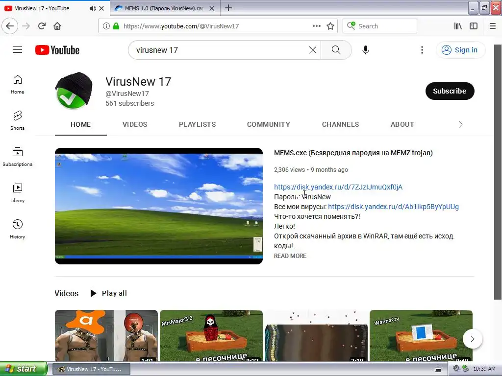The height and width of the screenshot is (376, 502).
Task: Open the Avast logo video thumbnail
Action: pos(106,336)
